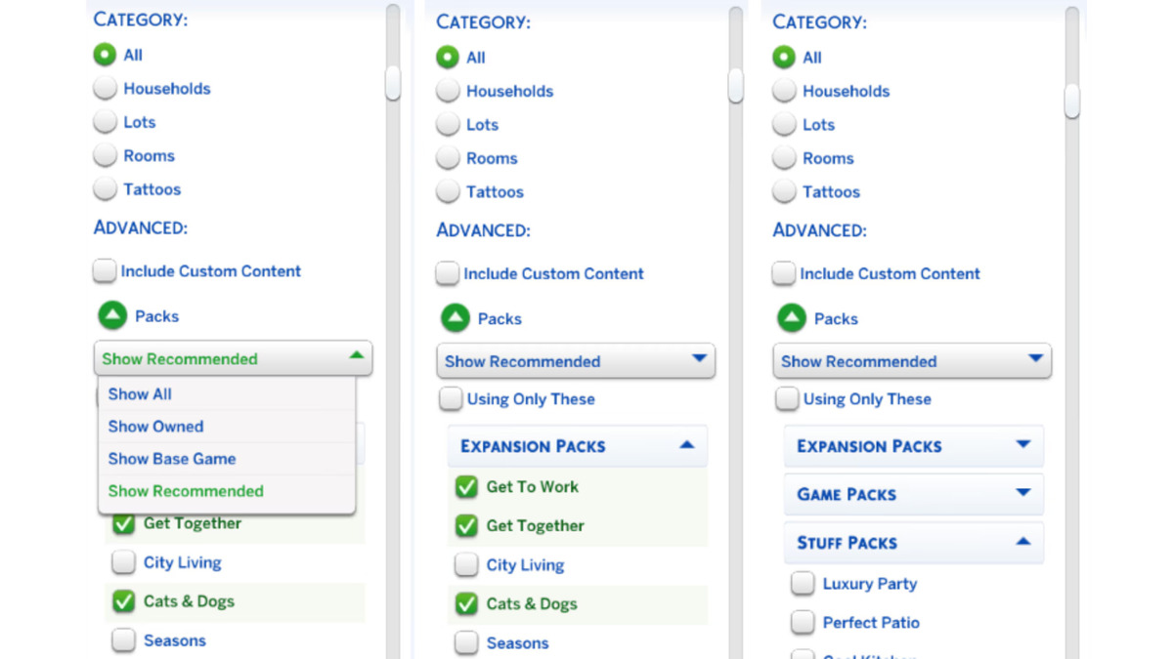Screen dimensions: 1173x659
Task: Click the green Packs arrow icon in the middle panel
Action: (455, 318)
